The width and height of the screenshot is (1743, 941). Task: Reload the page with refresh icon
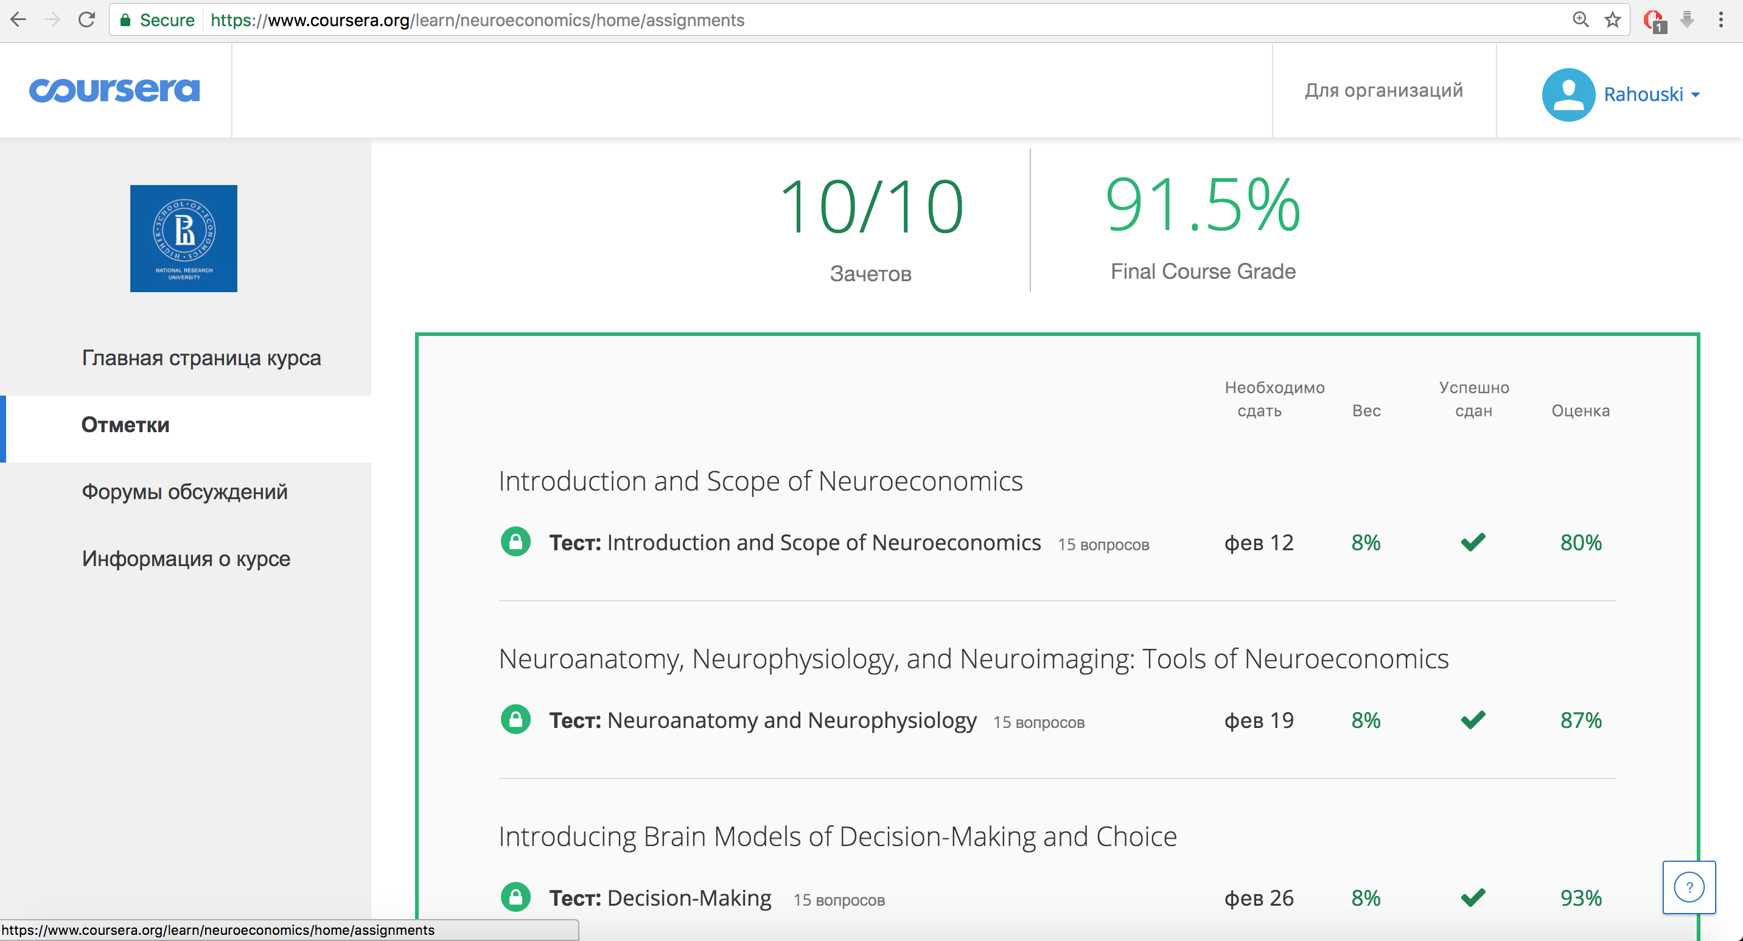click(86, 19)
